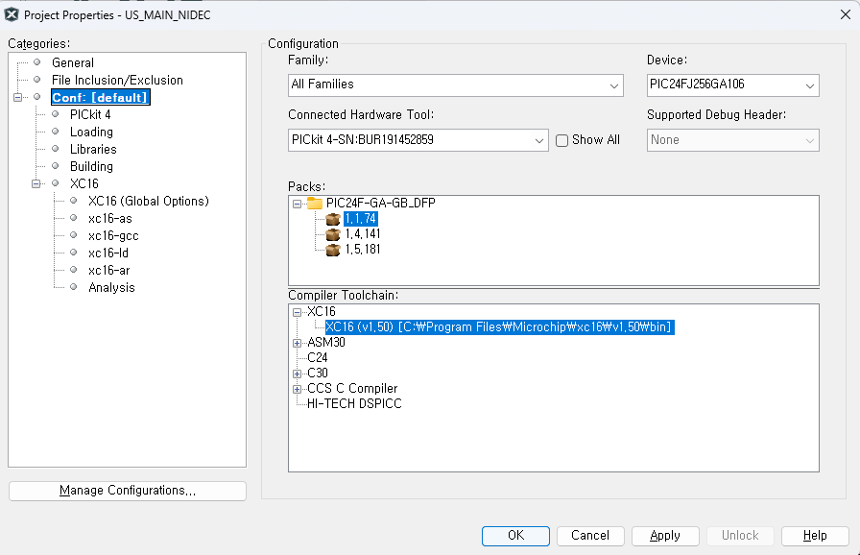The width and height of the screenshot is (860, 555).
Task: Enable the Show All checkbox
Action: (x=561, y=140)
